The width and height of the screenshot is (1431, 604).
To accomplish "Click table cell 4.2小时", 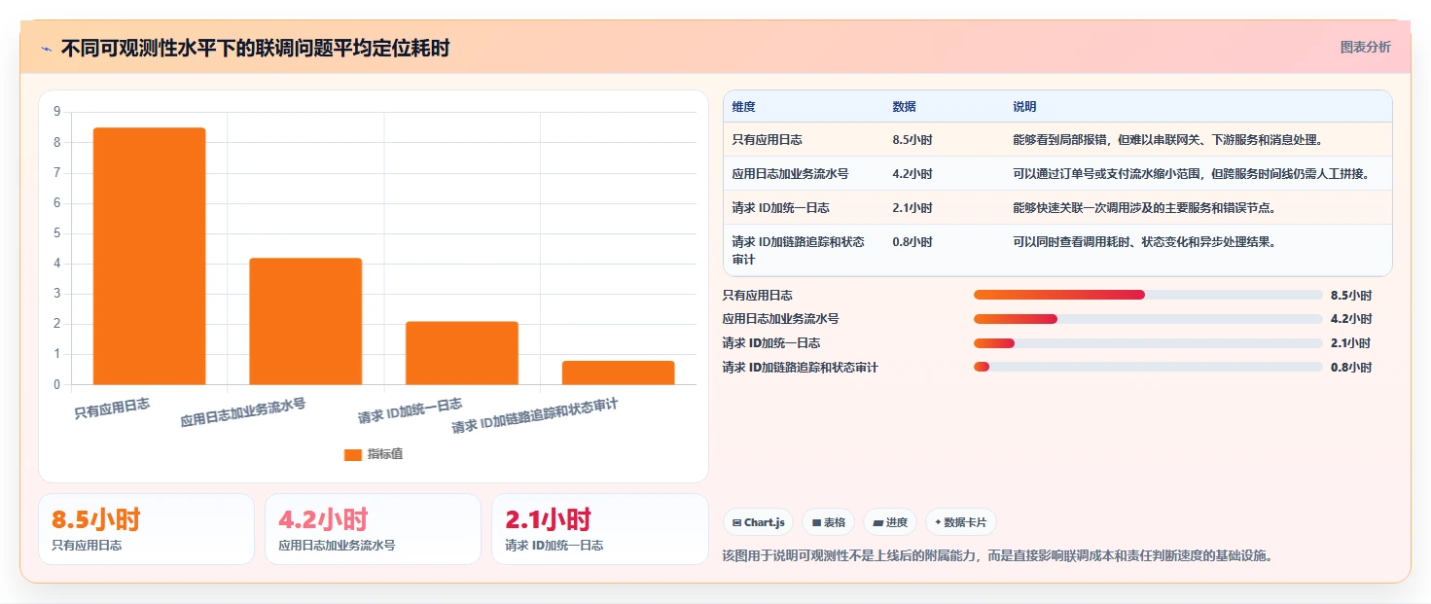I will [912, 174].
